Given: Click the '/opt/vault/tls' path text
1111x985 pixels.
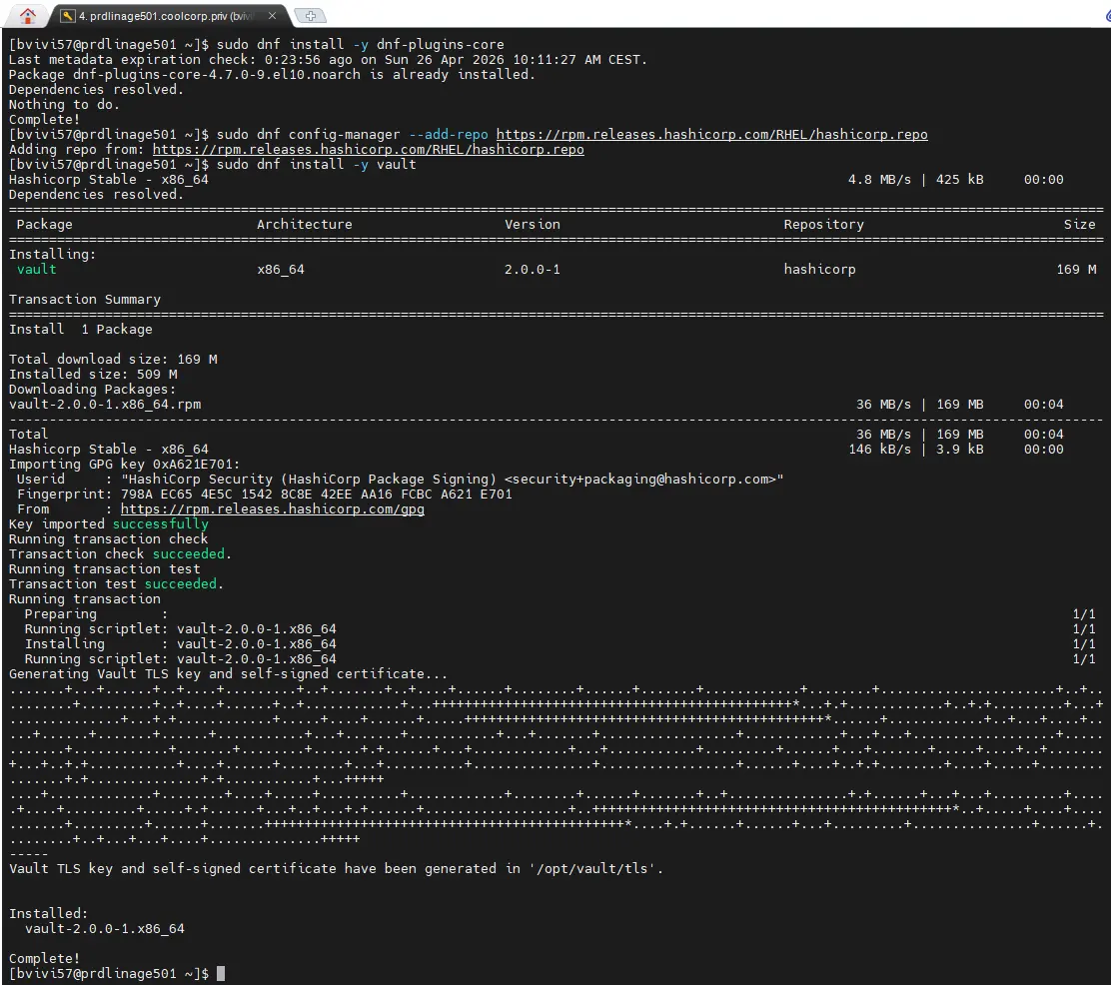Looking at the screenshot, I should [595, 869].
